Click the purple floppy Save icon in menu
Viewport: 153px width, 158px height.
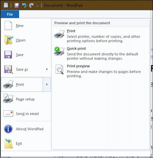tap(8, 55)
